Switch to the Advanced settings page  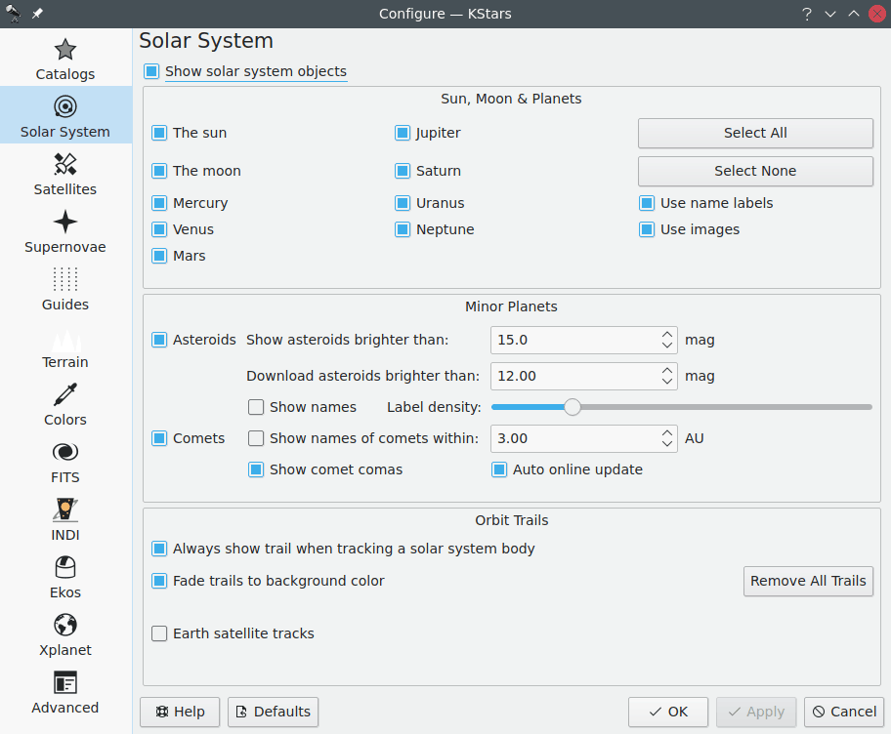65,692
